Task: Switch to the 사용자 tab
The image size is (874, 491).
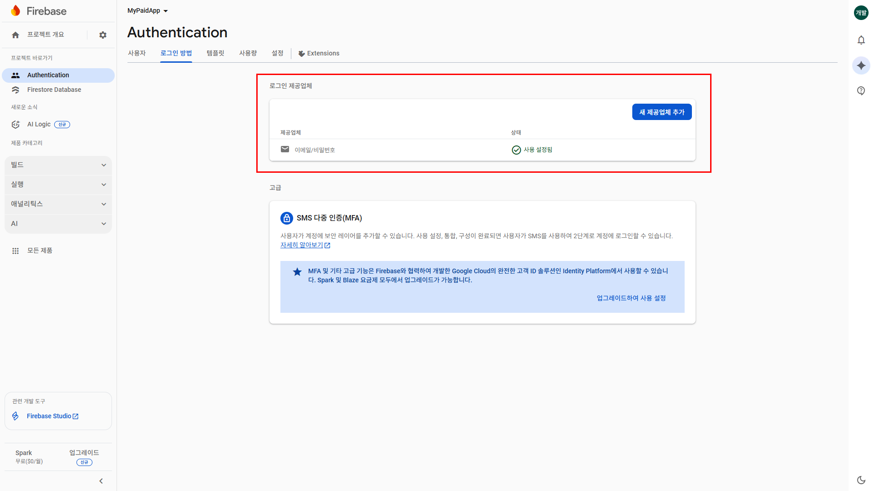Action: pyautogui.click(x=137, y=53)
